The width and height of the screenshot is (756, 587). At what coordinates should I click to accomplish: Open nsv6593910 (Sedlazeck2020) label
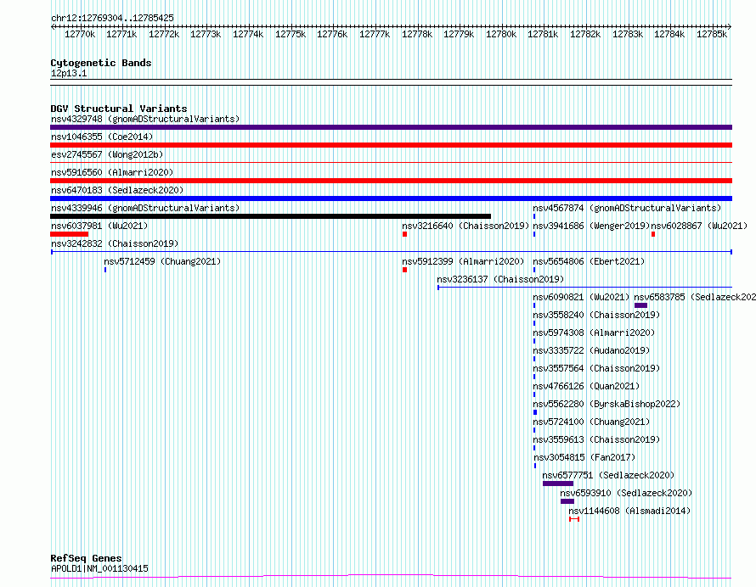[626, 493]
